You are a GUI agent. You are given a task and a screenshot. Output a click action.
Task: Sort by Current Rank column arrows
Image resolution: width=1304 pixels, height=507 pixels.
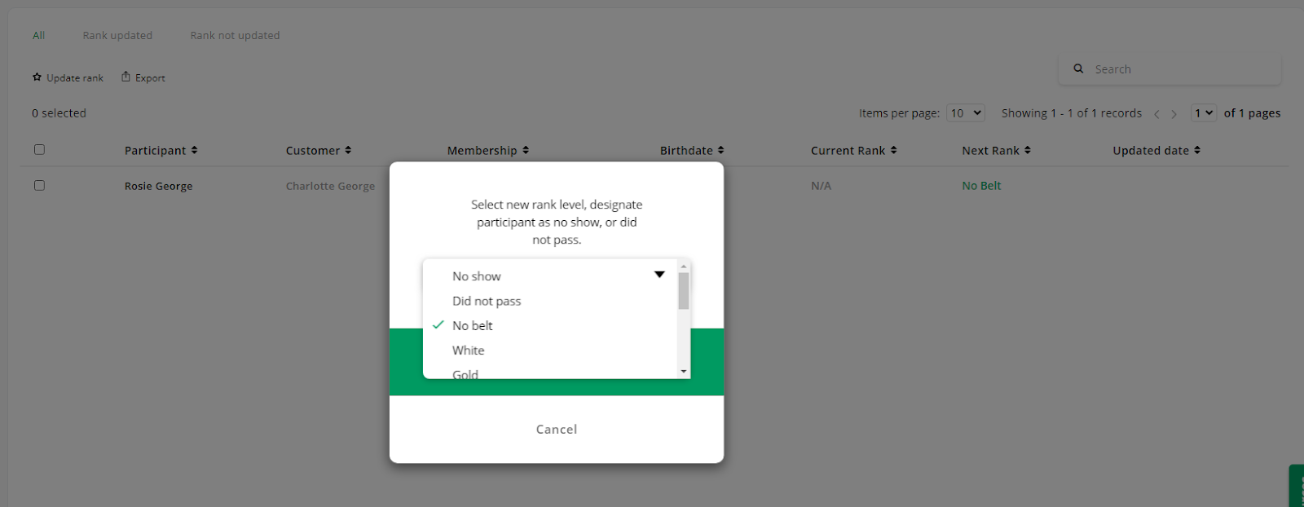point(894,150)
